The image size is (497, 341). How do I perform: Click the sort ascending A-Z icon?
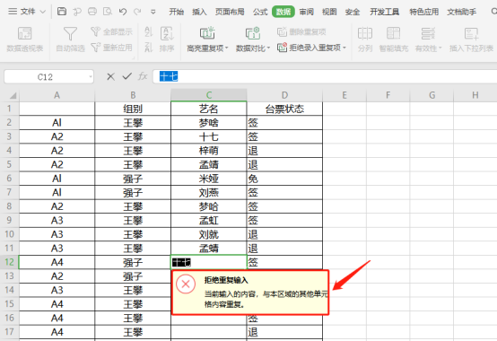148,31
